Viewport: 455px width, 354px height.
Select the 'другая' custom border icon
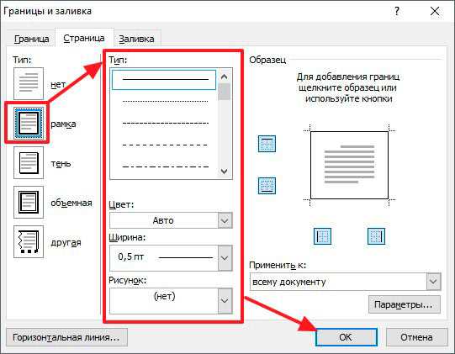tap(29, 241)
